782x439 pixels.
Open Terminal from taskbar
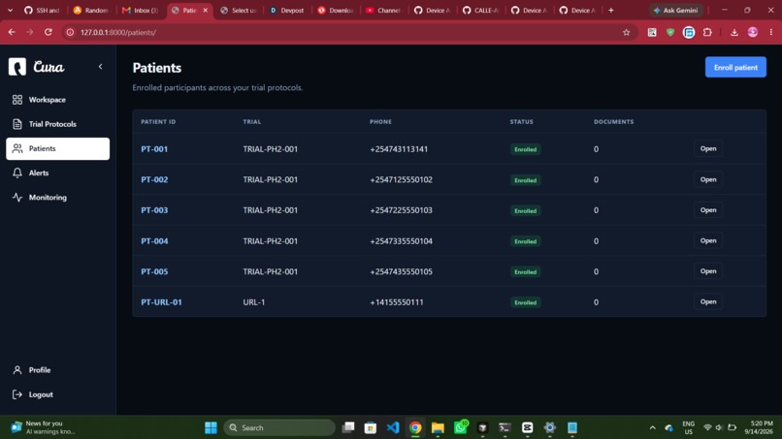point(505,427)
